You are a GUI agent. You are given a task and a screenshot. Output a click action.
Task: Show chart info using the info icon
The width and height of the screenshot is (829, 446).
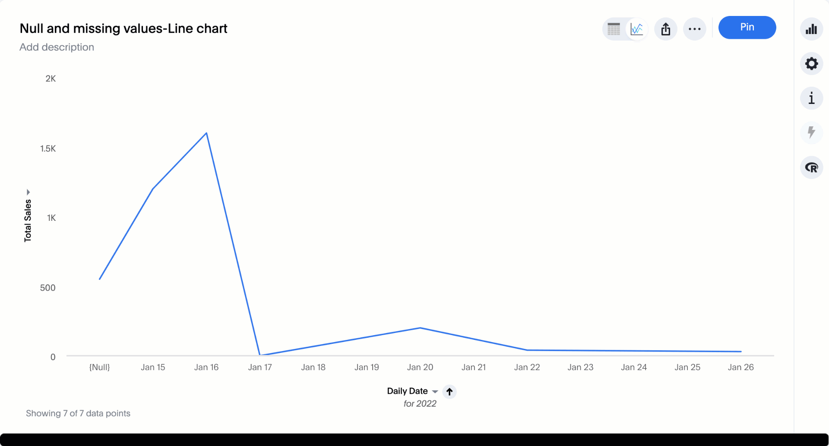point(811,98)
